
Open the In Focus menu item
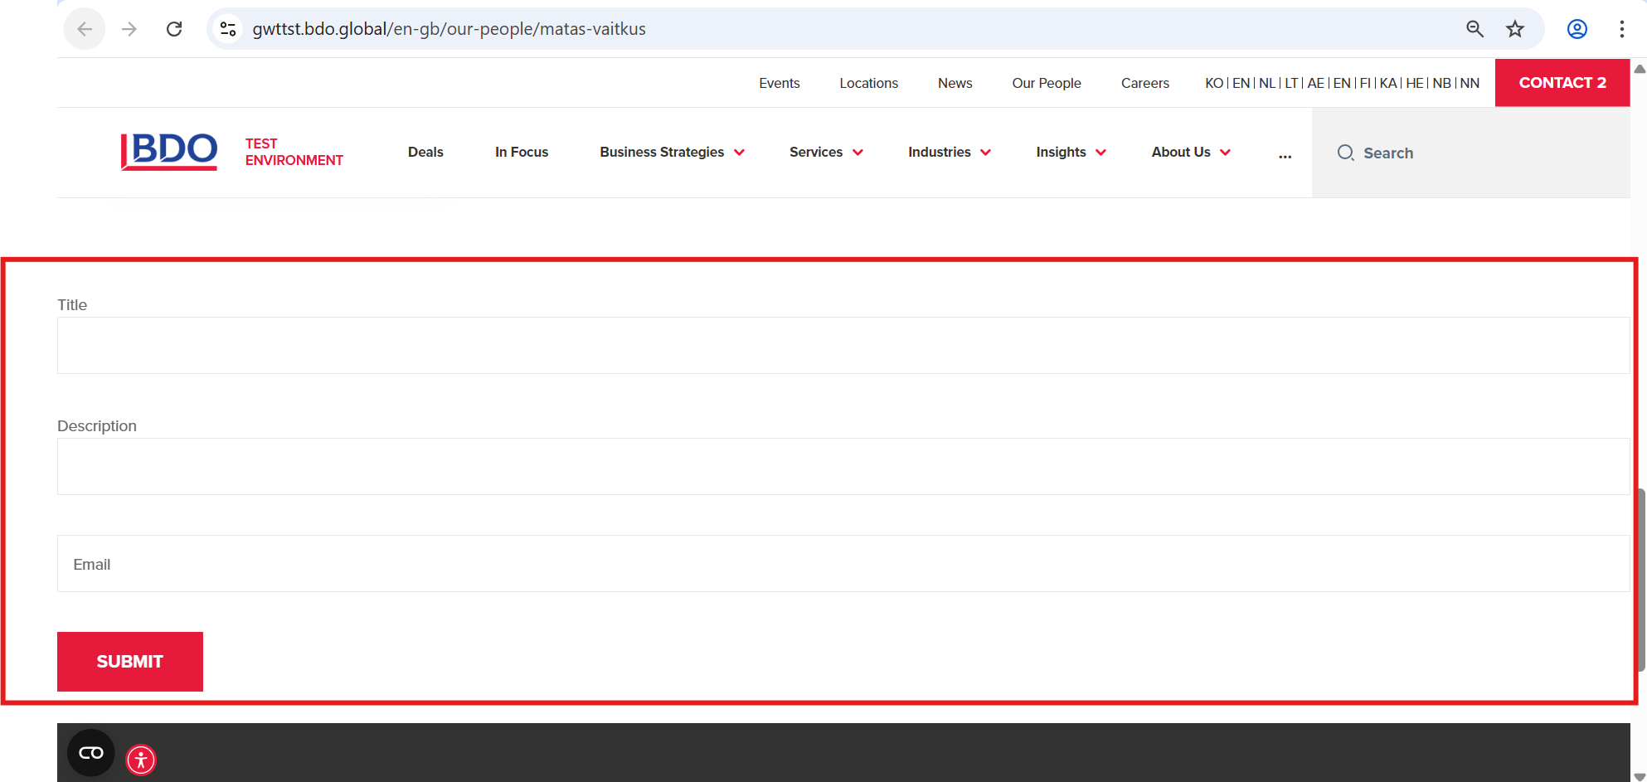coord(522,152)
